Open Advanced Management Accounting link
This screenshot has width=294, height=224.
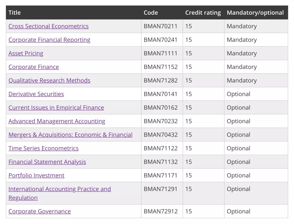(x=57, y=121)
